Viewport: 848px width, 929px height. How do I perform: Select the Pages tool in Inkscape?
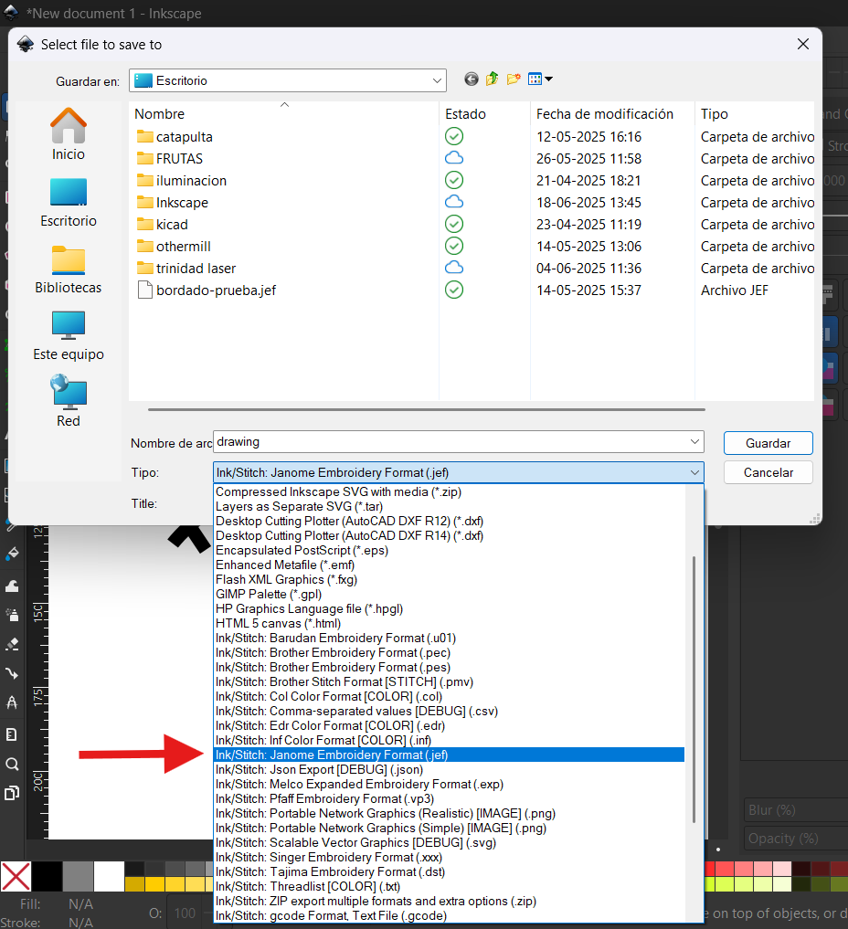tap(12, 793)
